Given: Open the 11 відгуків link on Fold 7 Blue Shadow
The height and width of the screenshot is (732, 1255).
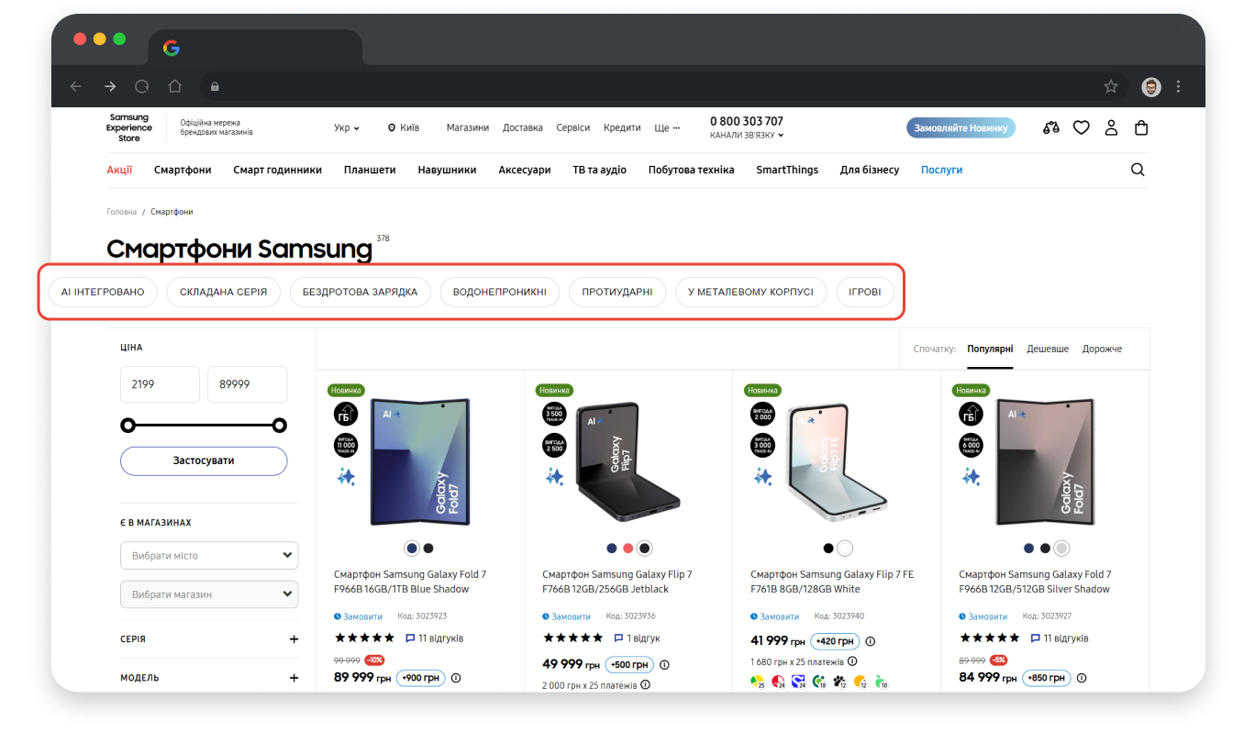Looking at the screenshot, I should point(434,638).
